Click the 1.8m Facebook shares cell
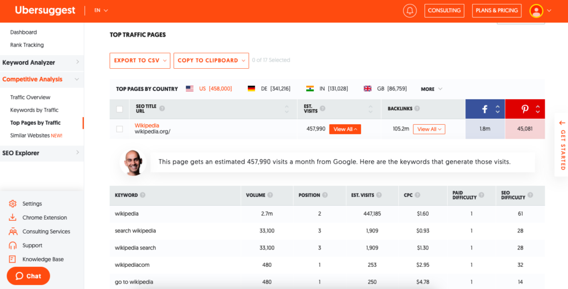The height and width of the screenshot is (289, 568). [x=485, y=129]
